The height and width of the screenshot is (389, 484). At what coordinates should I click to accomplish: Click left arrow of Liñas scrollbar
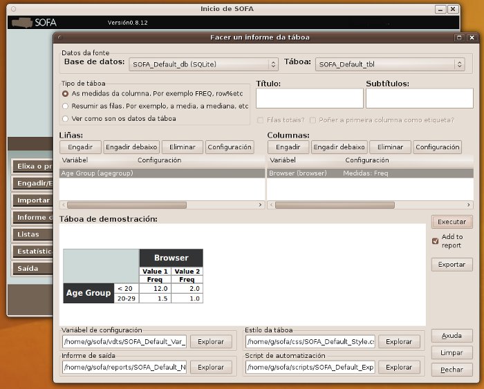pos(64,205)
